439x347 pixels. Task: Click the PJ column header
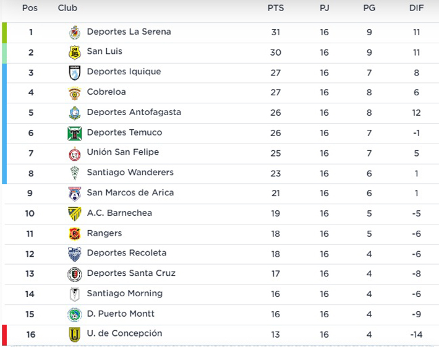coord(324,8)
